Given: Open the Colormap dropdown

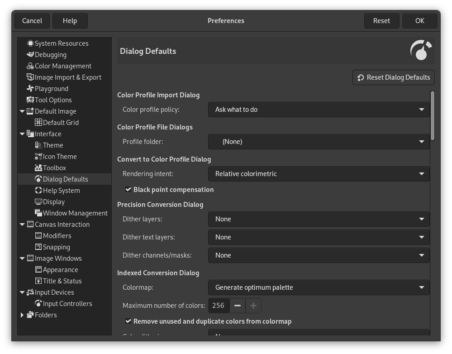Looking at the screenshot, I should click(319, 287).
